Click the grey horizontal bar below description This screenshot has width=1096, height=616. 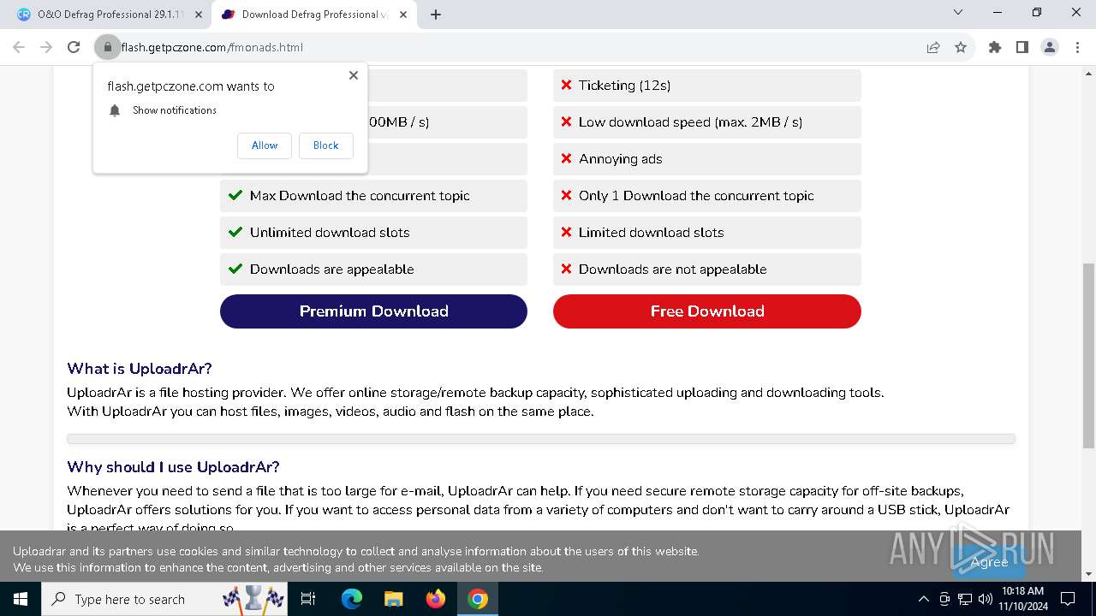541,439
